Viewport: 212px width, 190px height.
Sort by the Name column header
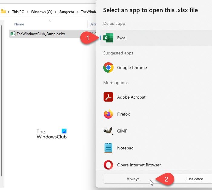[x=19, y=24]
